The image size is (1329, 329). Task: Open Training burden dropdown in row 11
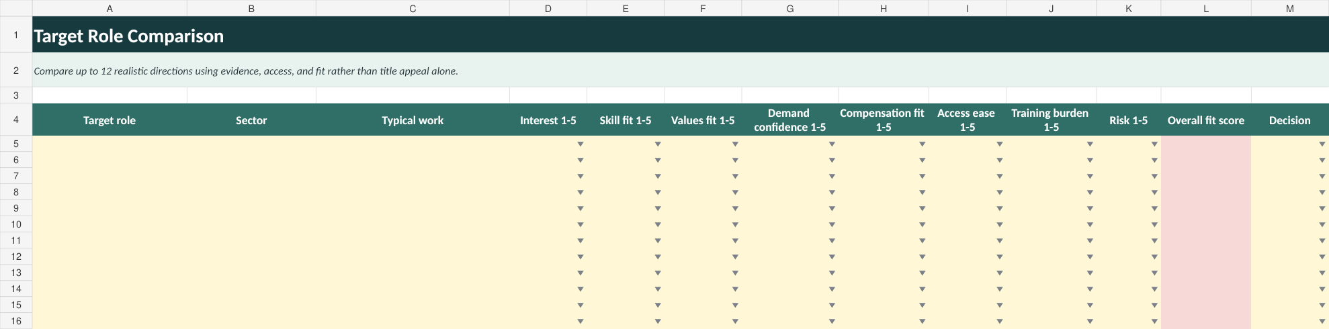pyautogui.click(x=1090, y=241)
